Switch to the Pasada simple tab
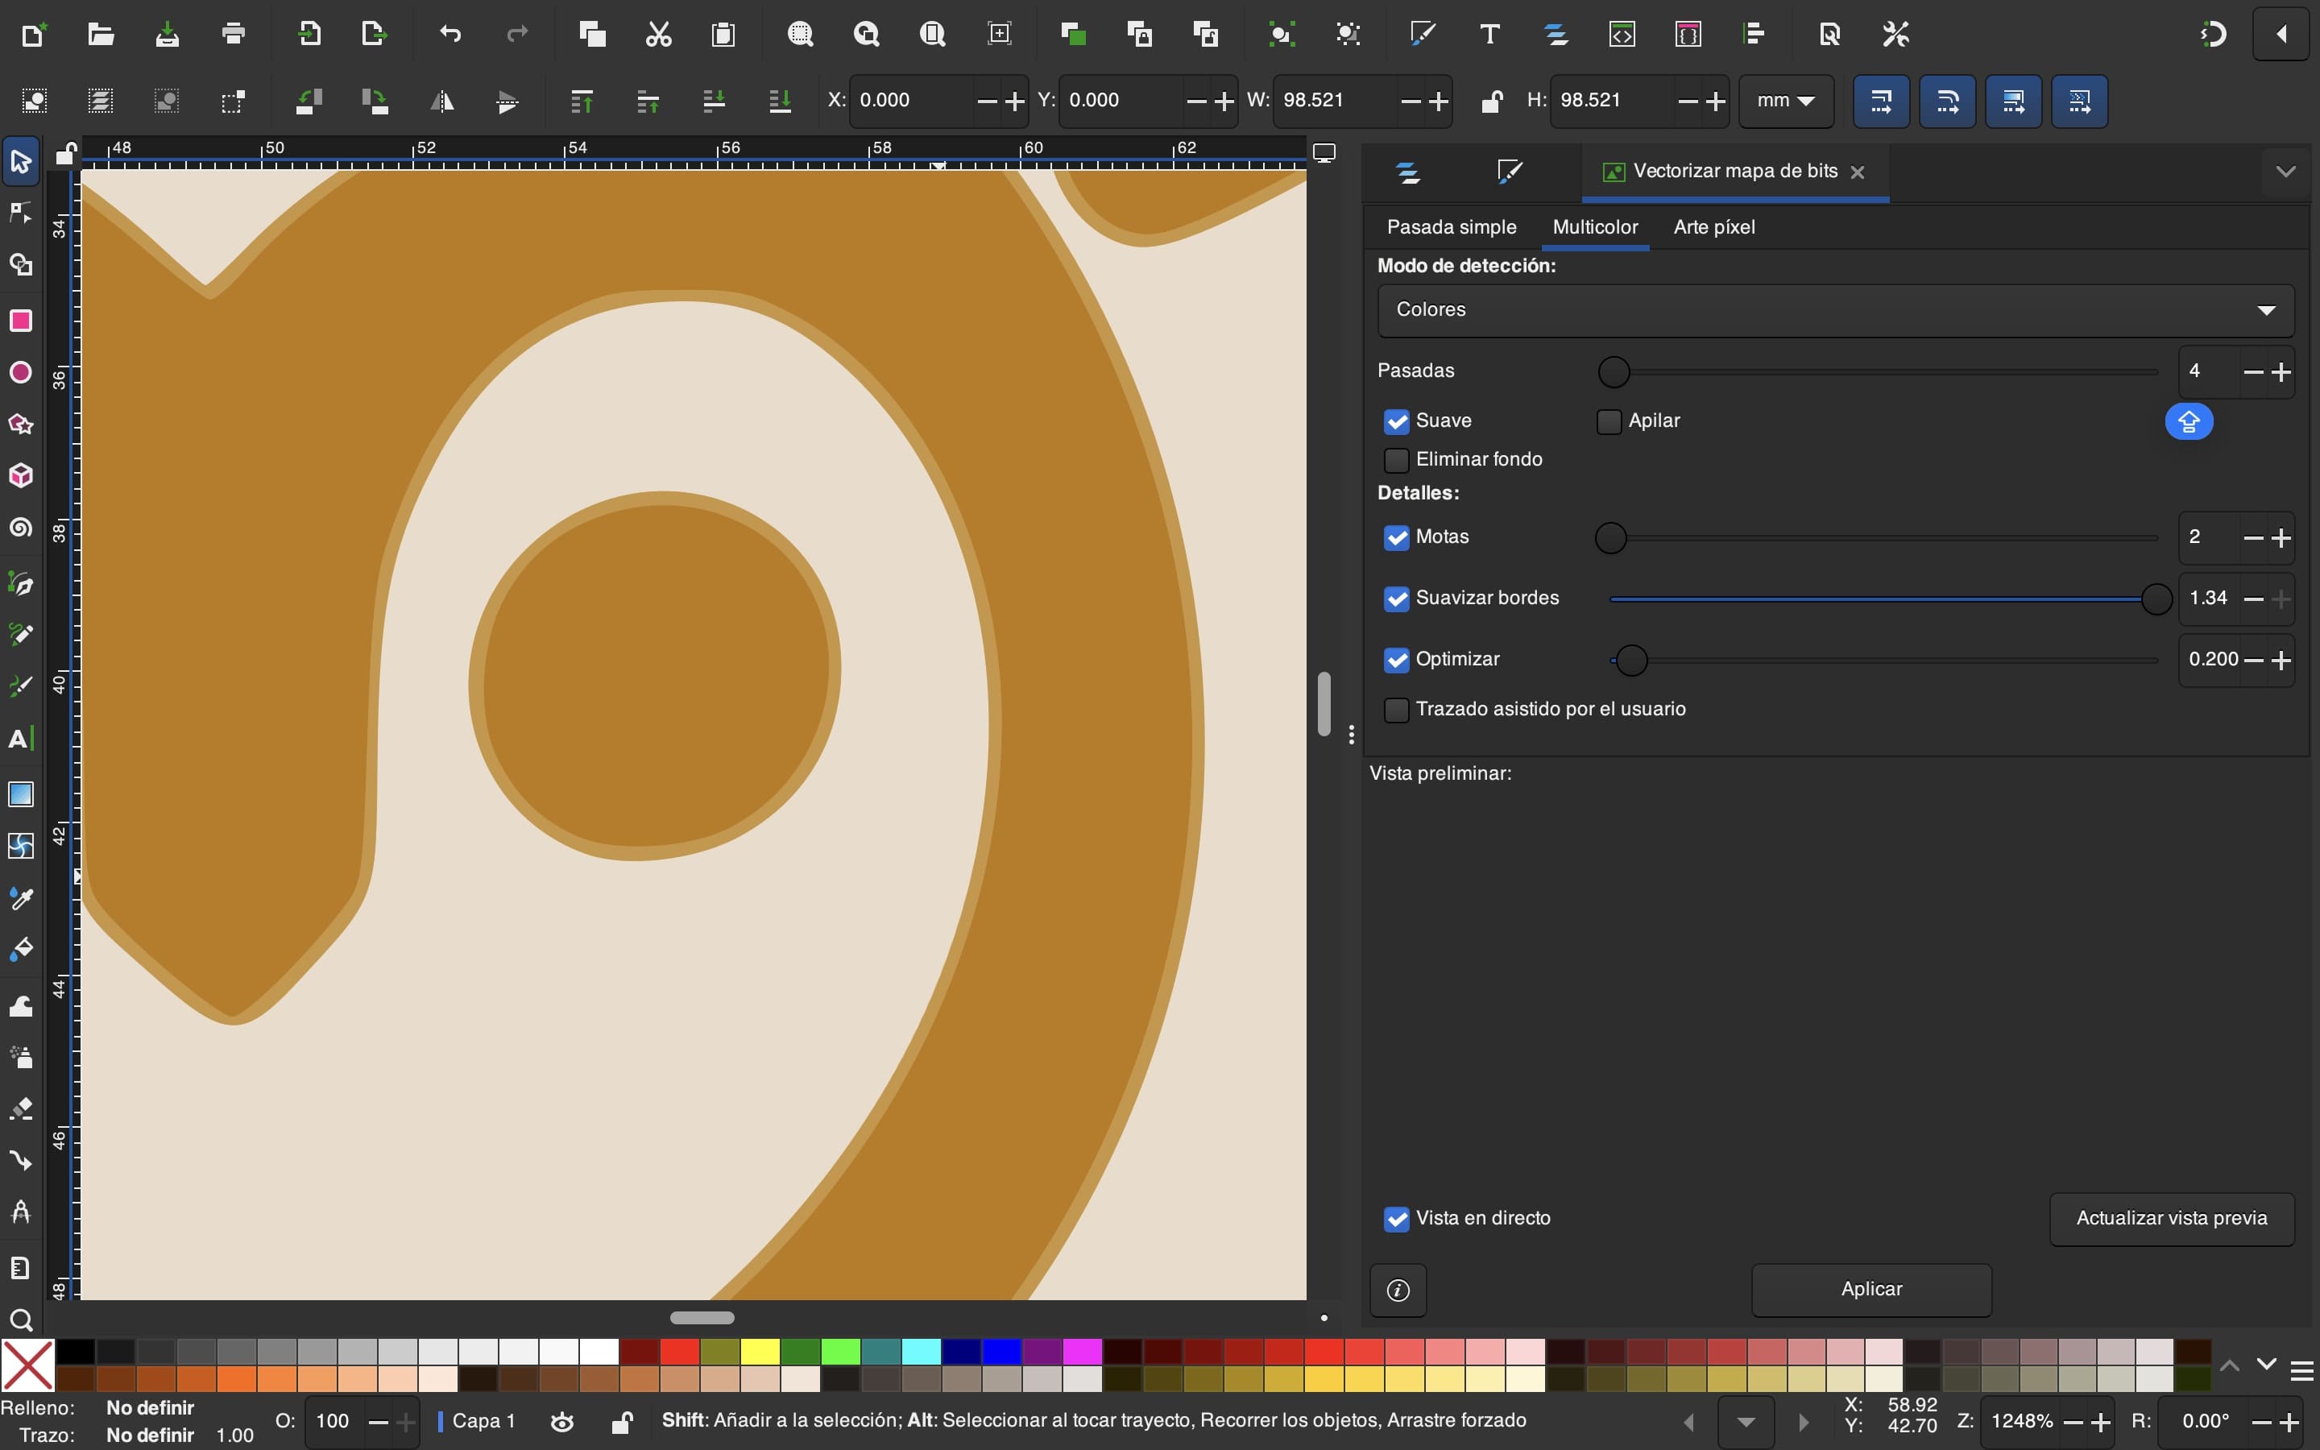Viewport: 2320px width, 1450px height. [x=1452, y=227]
